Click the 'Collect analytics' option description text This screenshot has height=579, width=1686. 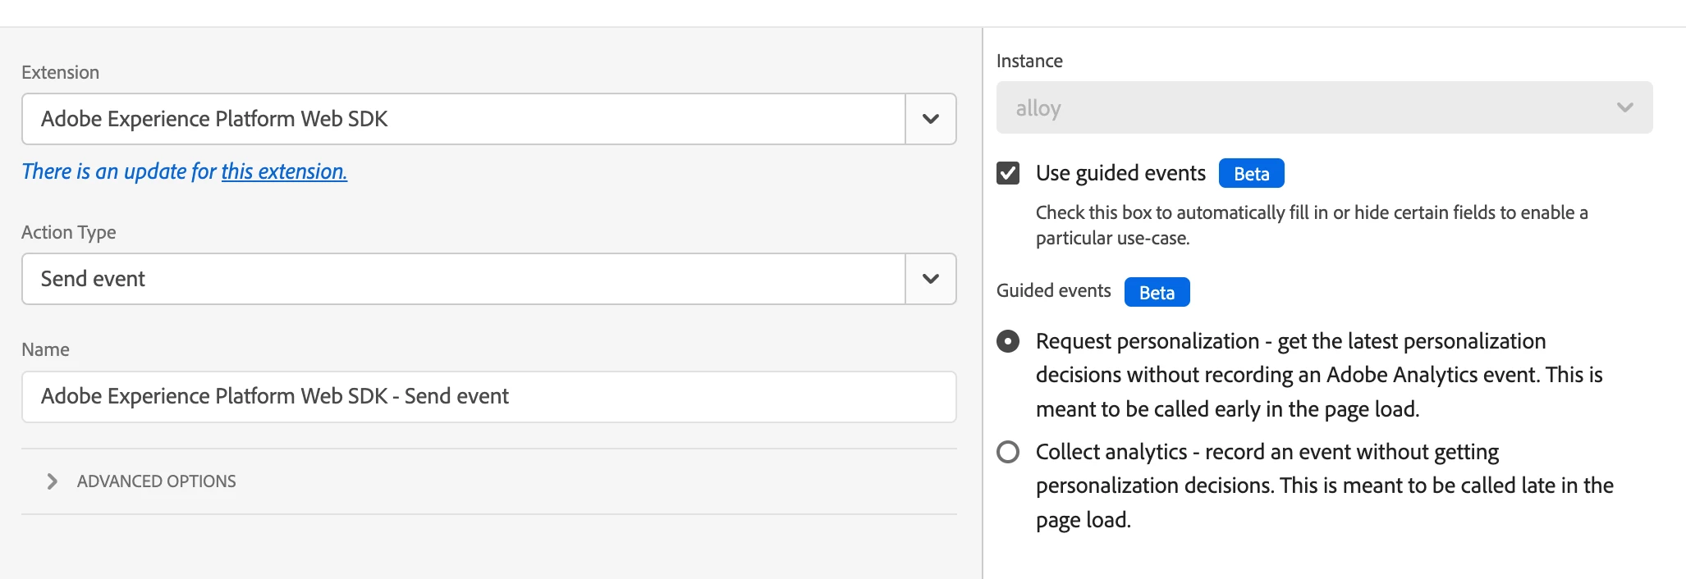click(1324, 486)
